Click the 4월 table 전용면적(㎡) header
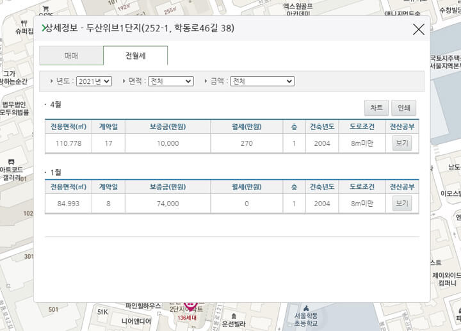Image resolution: width=461 pixels, height=331 pixels. click(x=69, y=127)
